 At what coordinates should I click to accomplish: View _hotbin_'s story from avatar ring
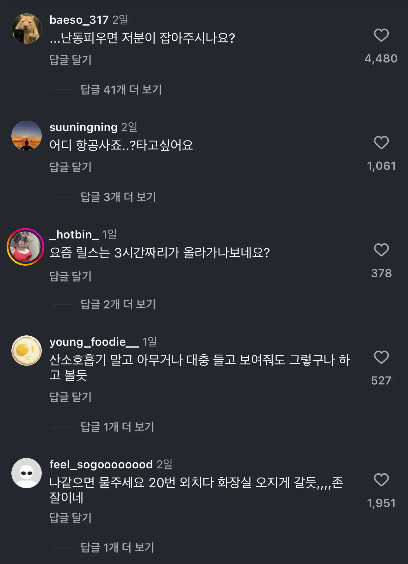(x=25, y=247)
